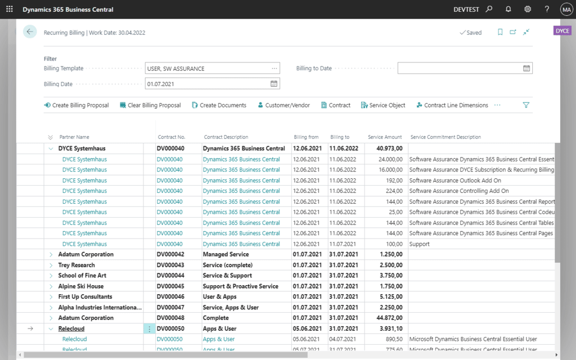
Task: Sort by Service Amount column header
Action: pos(385,137)
